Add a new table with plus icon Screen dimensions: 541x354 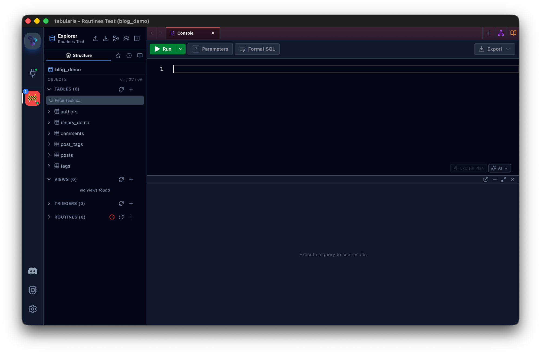point(131,89)
